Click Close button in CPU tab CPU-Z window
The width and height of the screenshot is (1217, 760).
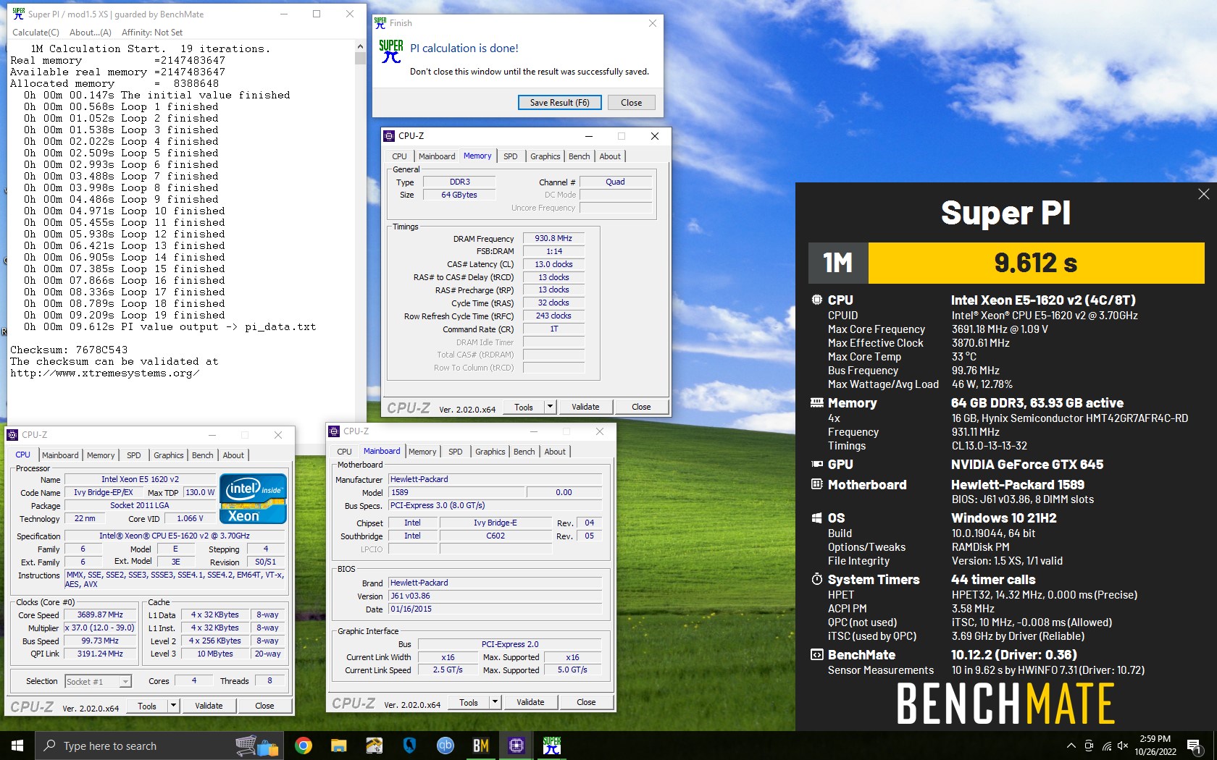[x=264, y=706]
